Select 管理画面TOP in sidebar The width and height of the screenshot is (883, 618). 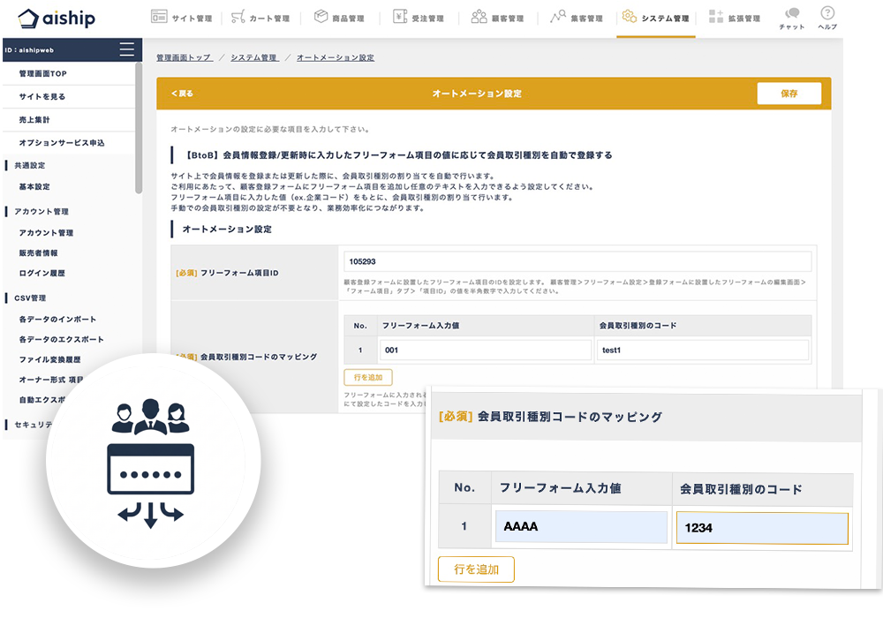coord(42,74)
